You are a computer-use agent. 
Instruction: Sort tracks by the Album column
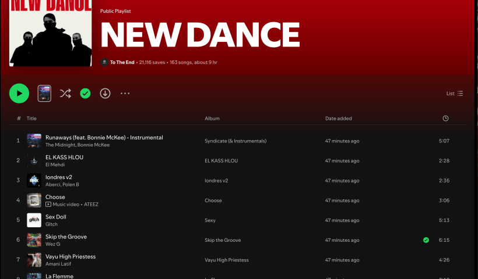[x=212, y=119]
